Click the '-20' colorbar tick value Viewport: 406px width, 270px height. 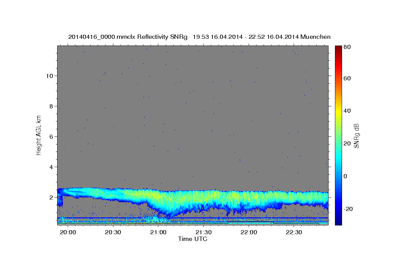tap(348, 209)
